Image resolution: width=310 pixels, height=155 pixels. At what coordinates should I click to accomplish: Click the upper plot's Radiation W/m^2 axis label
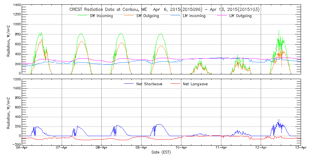click(x=9, y=39)
